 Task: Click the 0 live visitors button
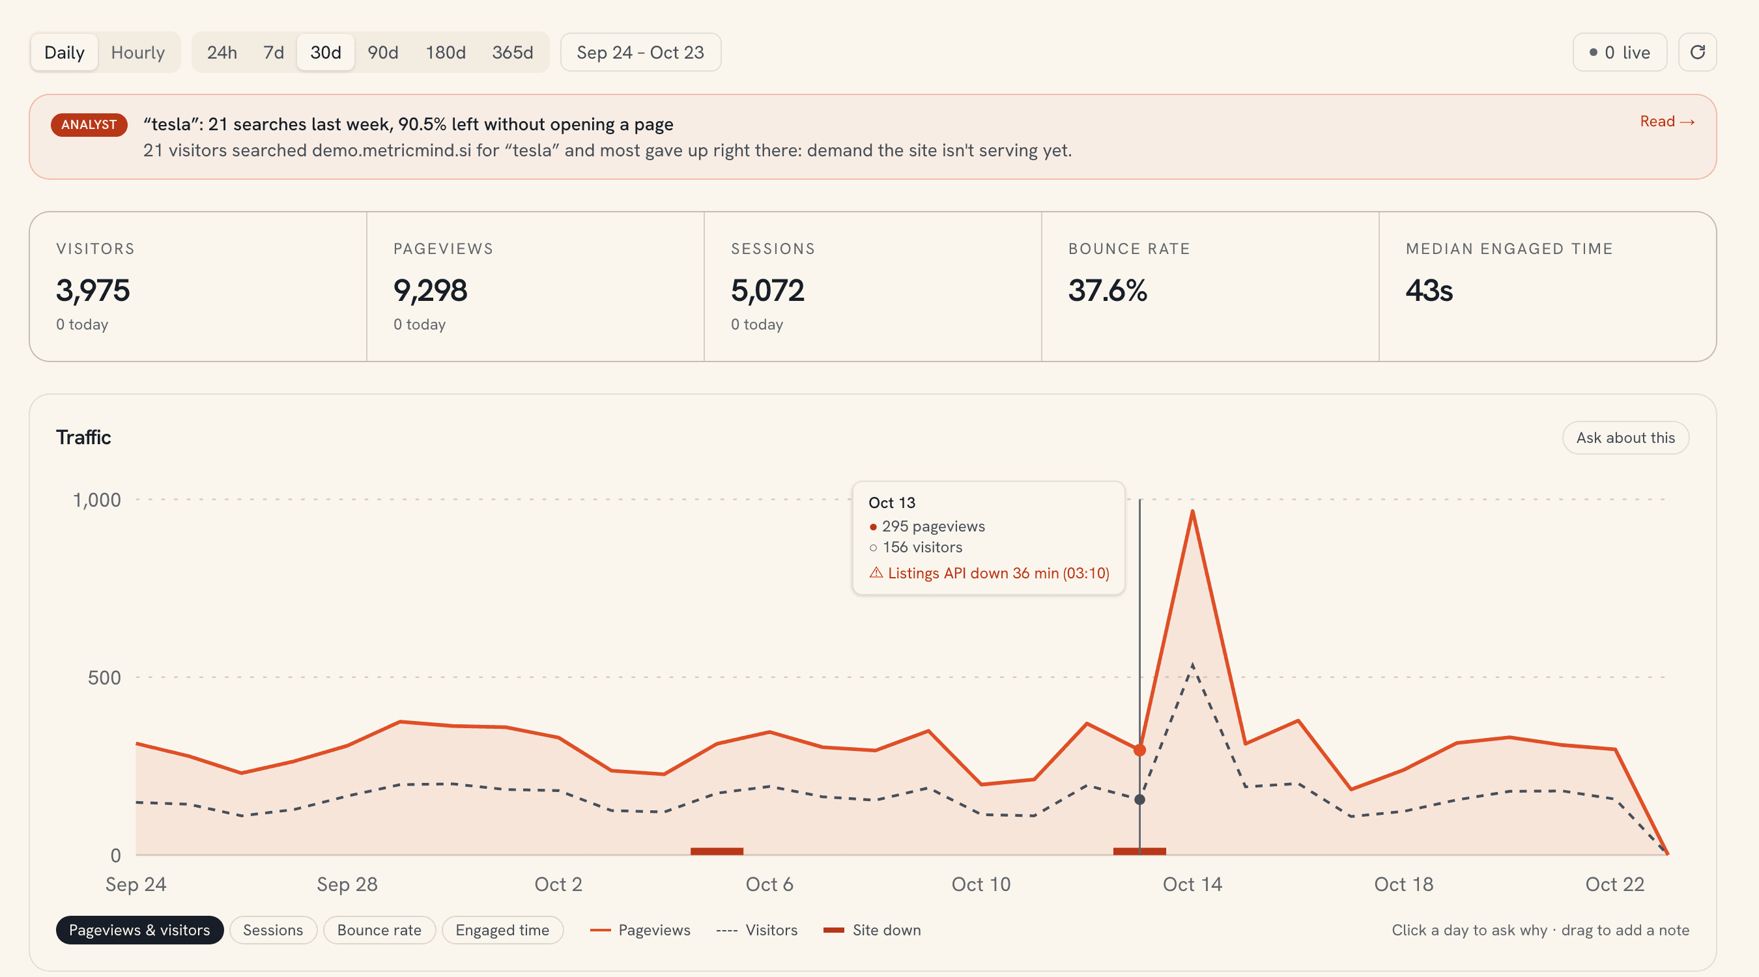click(x=1620, y=52)
